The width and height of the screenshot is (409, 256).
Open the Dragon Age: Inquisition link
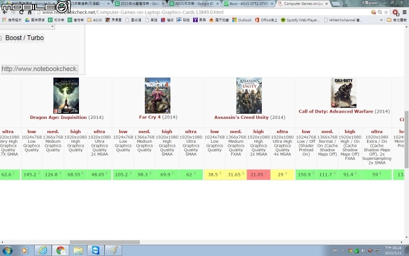(58, 117)
